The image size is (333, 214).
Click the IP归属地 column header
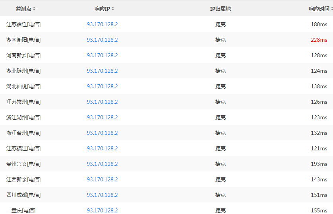tap(220, 9)
